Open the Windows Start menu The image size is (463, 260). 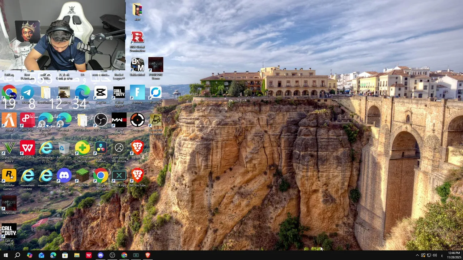click(x=5, y=255)
